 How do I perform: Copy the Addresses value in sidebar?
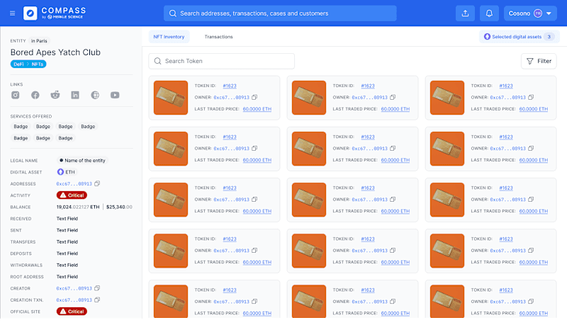97,183
